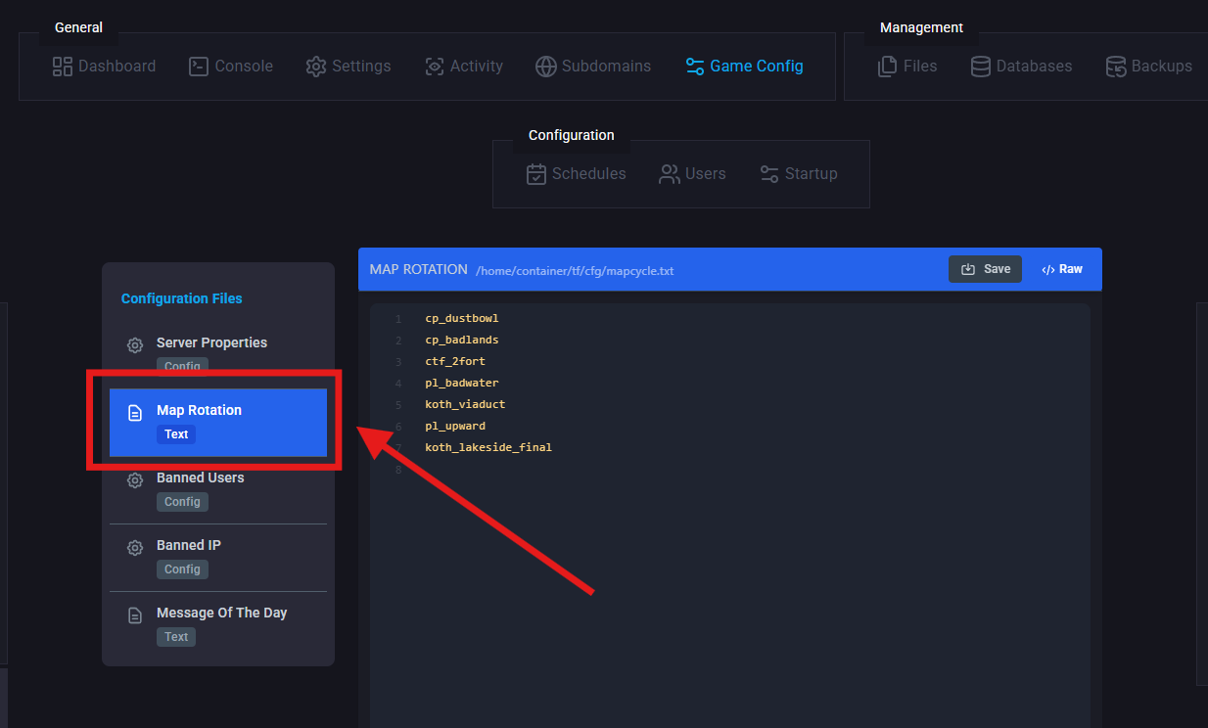Click the cp_badlands line in editor
The height and width of the screenshot is (728, 1208).
tap(462, 341)
